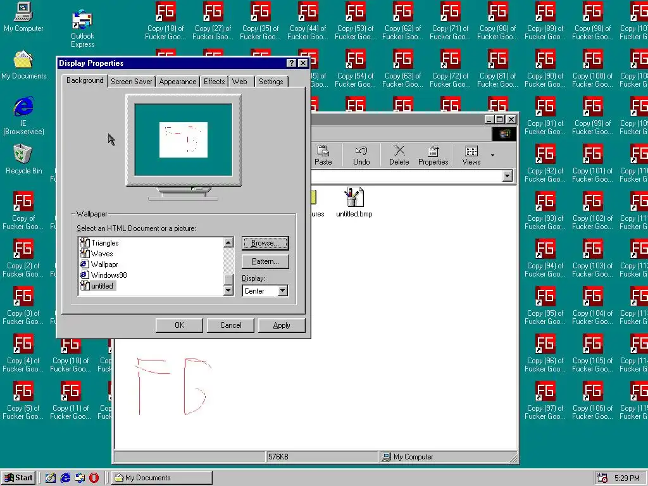Image resolution: width=648 pixels, height=486 pixels.
Task: Click the help question mark button
Action: pyautogui.click(x=291, y=63)
